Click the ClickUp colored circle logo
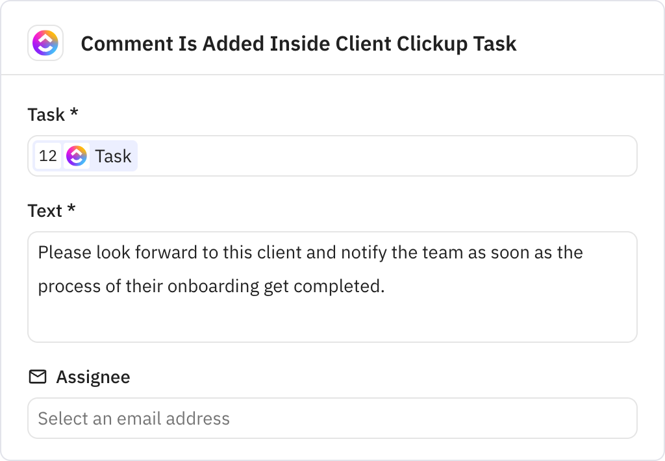 click(44, 44)
